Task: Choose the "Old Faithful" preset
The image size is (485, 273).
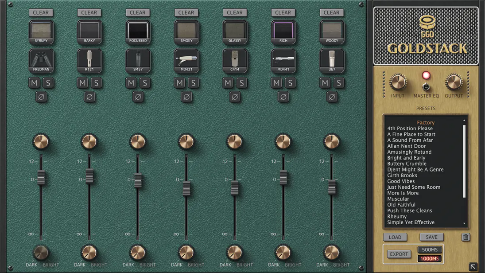Action: point(401,205)
